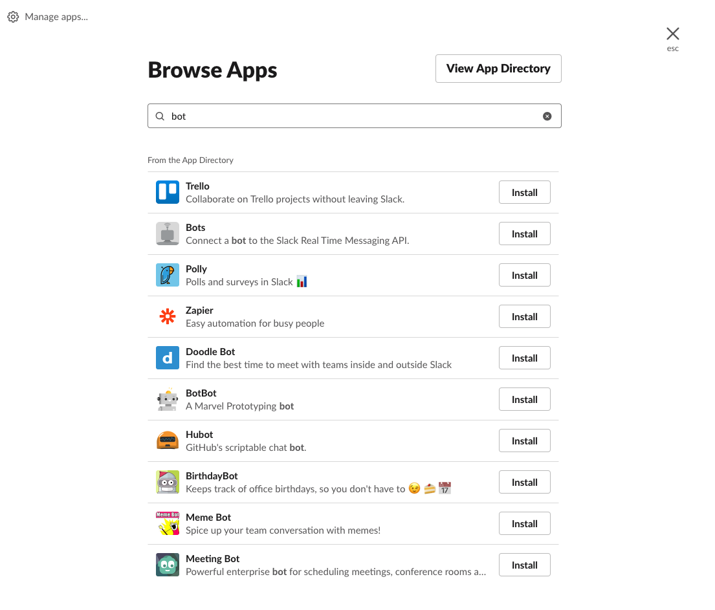Select the Bots app name
Image resolution: width=715 pixels, height=610 pixels.
click(x=195, y=228)
